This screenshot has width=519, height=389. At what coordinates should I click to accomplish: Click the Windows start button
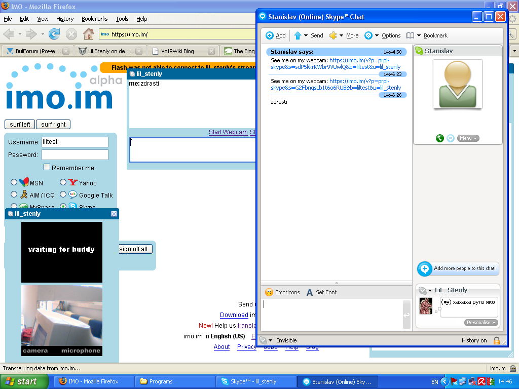[x=24, y=382]
